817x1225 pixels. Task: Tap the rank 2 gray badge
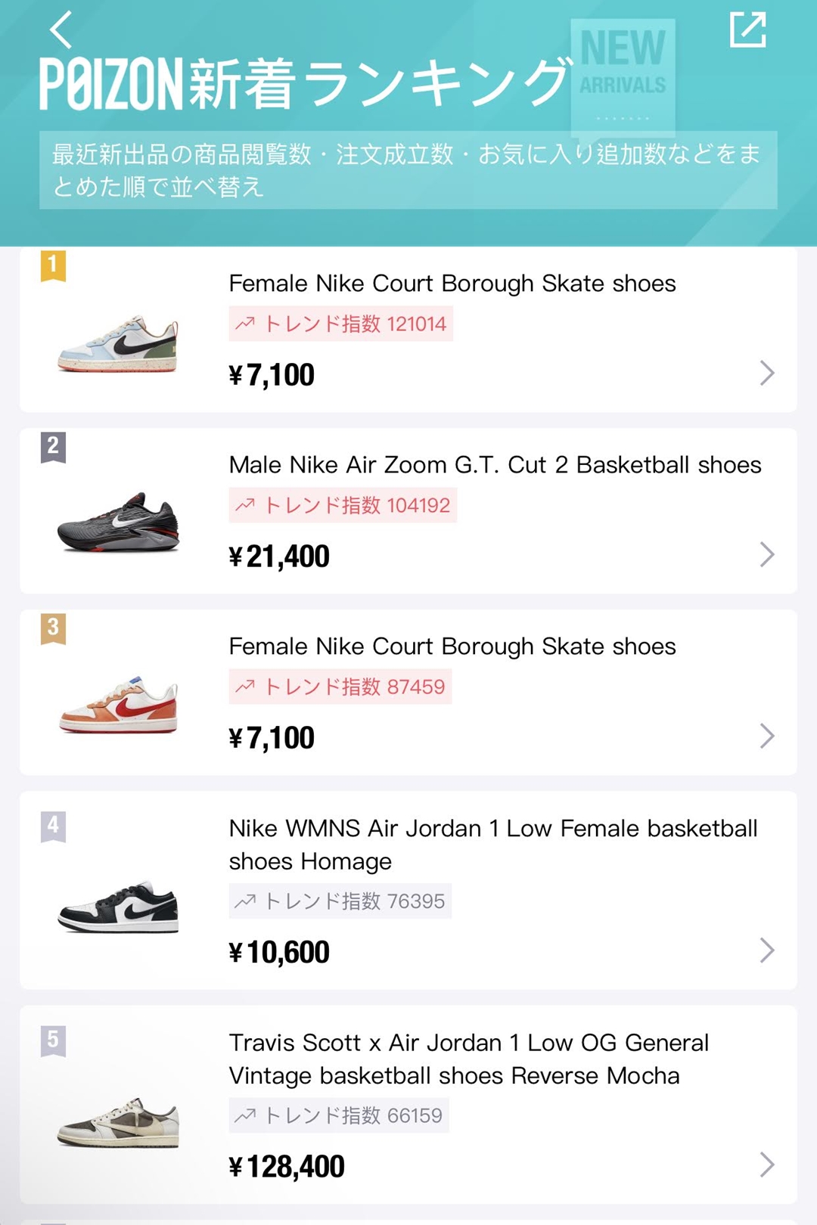point(53,446)
